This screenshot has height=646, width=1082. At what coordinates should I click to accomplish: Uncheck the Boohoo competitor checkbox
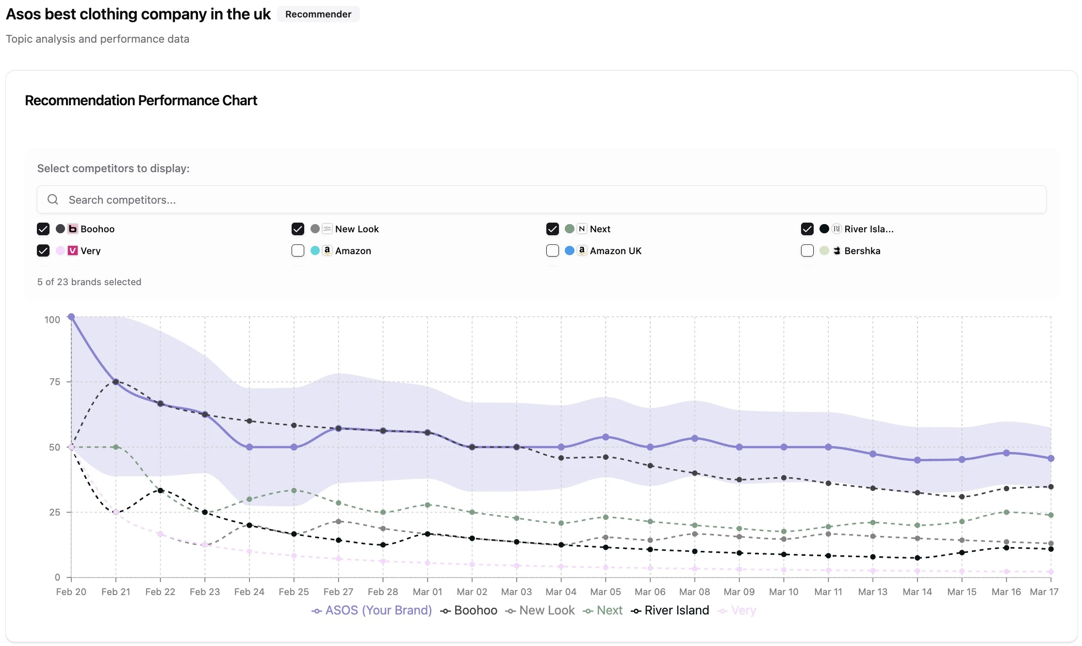coord(43,229)
